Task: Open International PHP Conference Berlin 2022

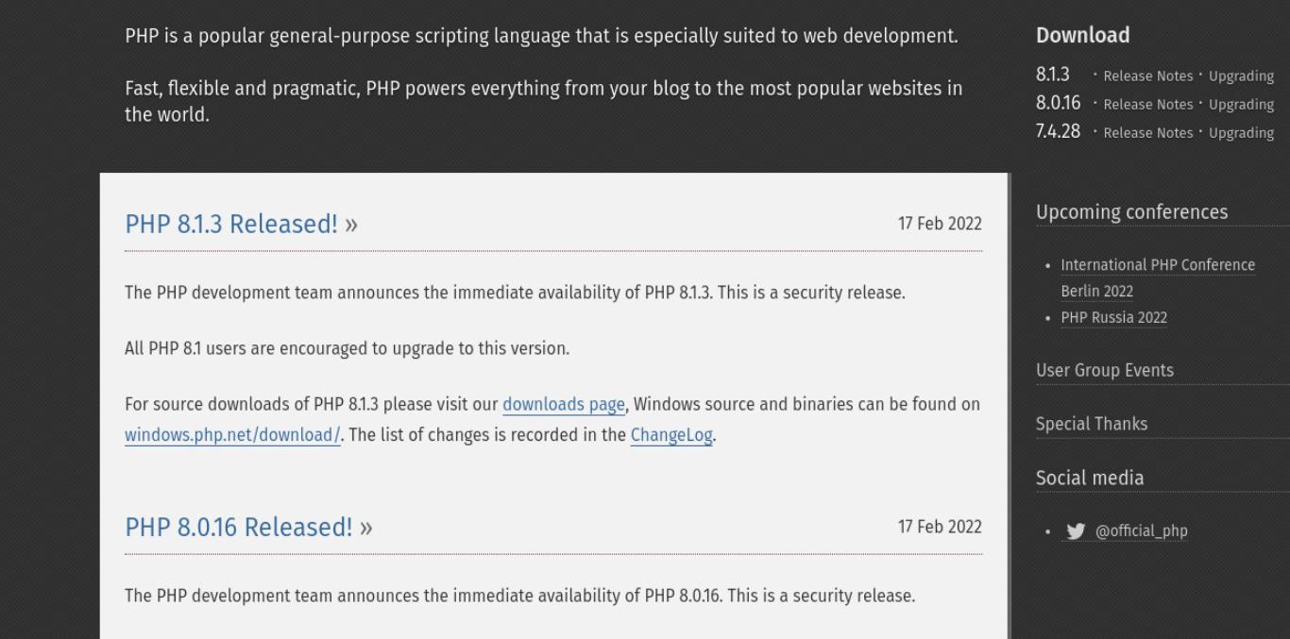Action: point(1158,278)
